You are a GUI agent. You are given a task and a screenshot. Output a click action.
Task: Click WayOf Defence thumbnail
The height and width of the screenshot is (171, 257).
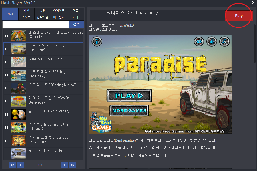(x=19, y=101)
